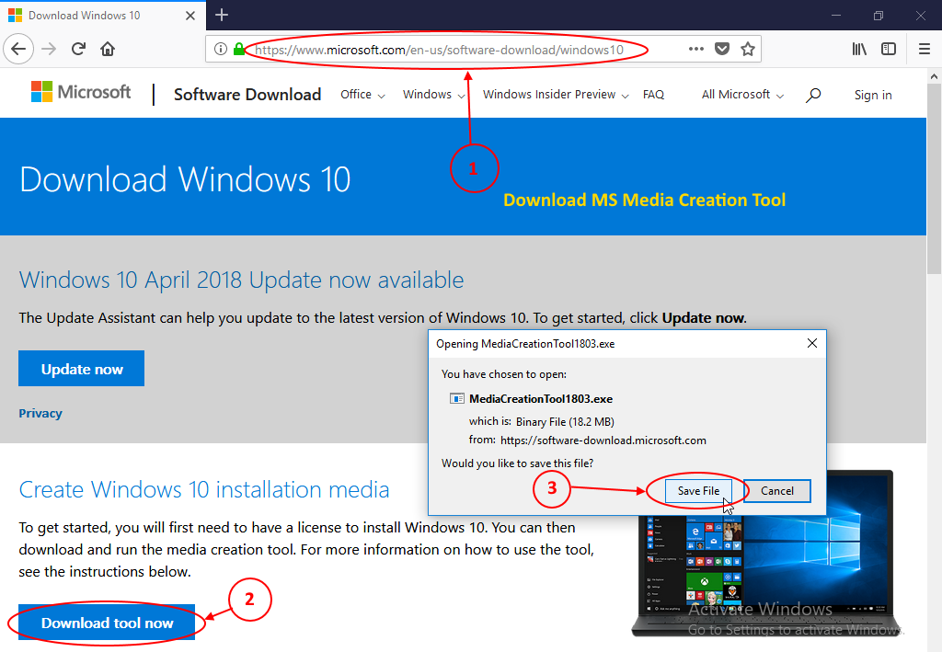This screenshot has width=942, height=652.
Task: Click the Download tool now button
Action: [x=107, y=623]
